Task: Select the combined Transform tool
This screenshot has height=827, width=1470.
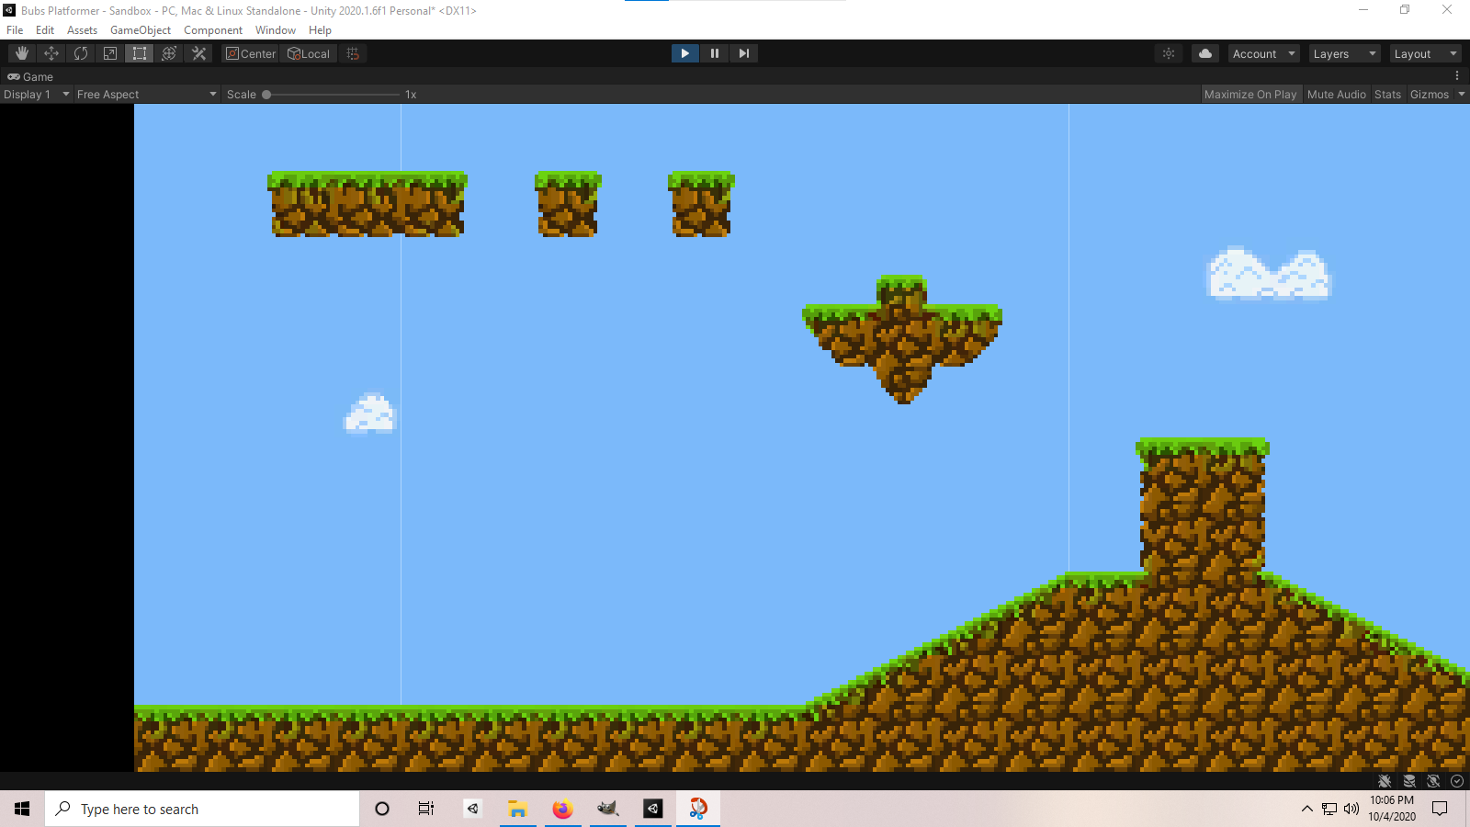Action: click(169, 53)
